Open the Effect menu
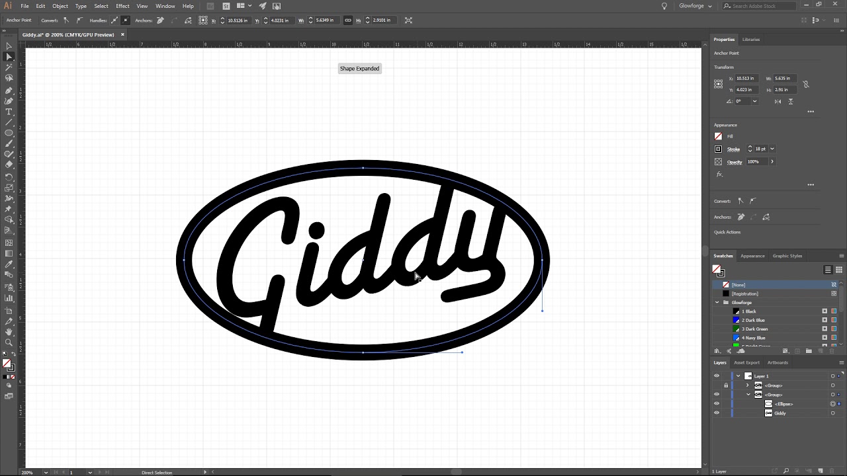The width and height of the screenshot is (847, 476). point(122,6)
